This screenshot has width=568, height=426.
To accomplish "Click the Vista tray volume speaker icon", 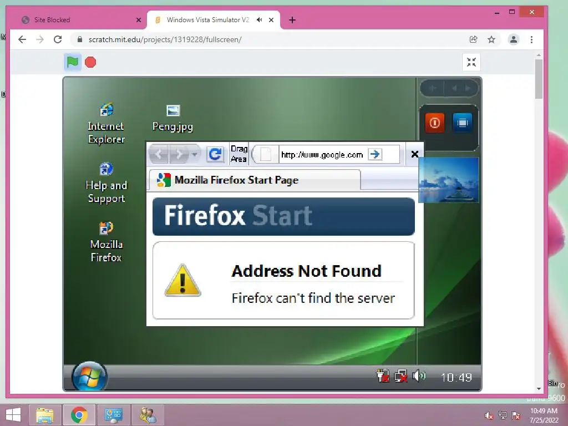I will [419, 376].
